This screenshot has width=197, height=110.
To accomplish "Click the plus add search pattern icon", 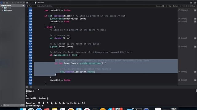I will (x=167, y=6).
